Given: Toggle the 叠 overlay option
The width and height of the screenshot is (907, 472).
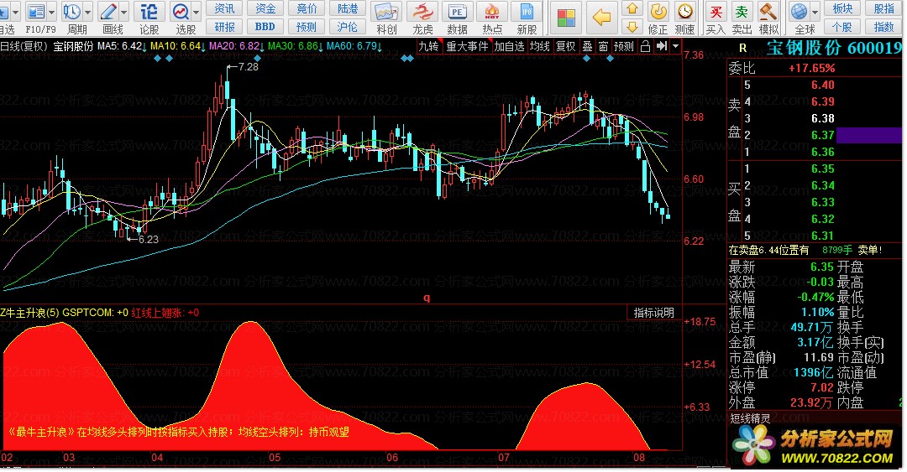Looking at the screenshot, I should (587, 47).
